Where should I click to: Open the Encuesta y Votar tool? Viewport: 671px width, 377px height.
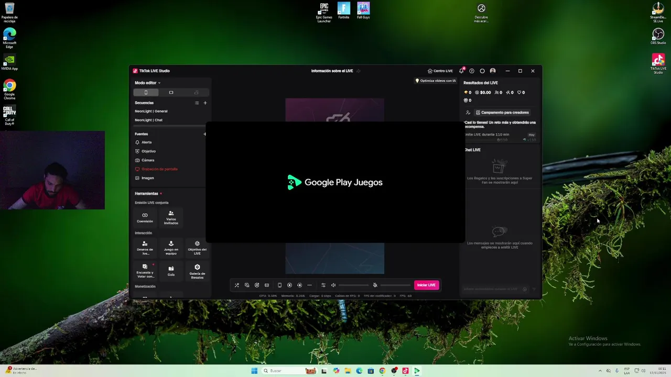(x=145, y=271)
